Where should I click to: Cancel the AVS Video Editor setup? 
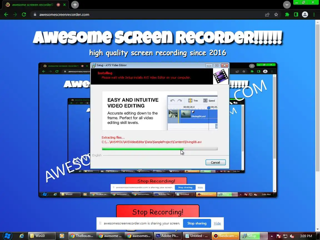[216, 162]
